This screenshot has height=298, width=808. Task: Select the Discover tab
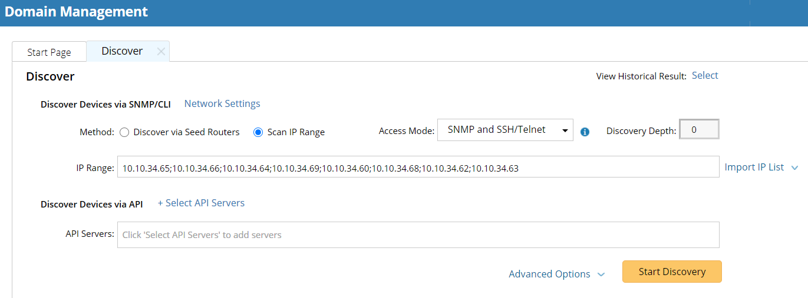[x=122, y=51]
